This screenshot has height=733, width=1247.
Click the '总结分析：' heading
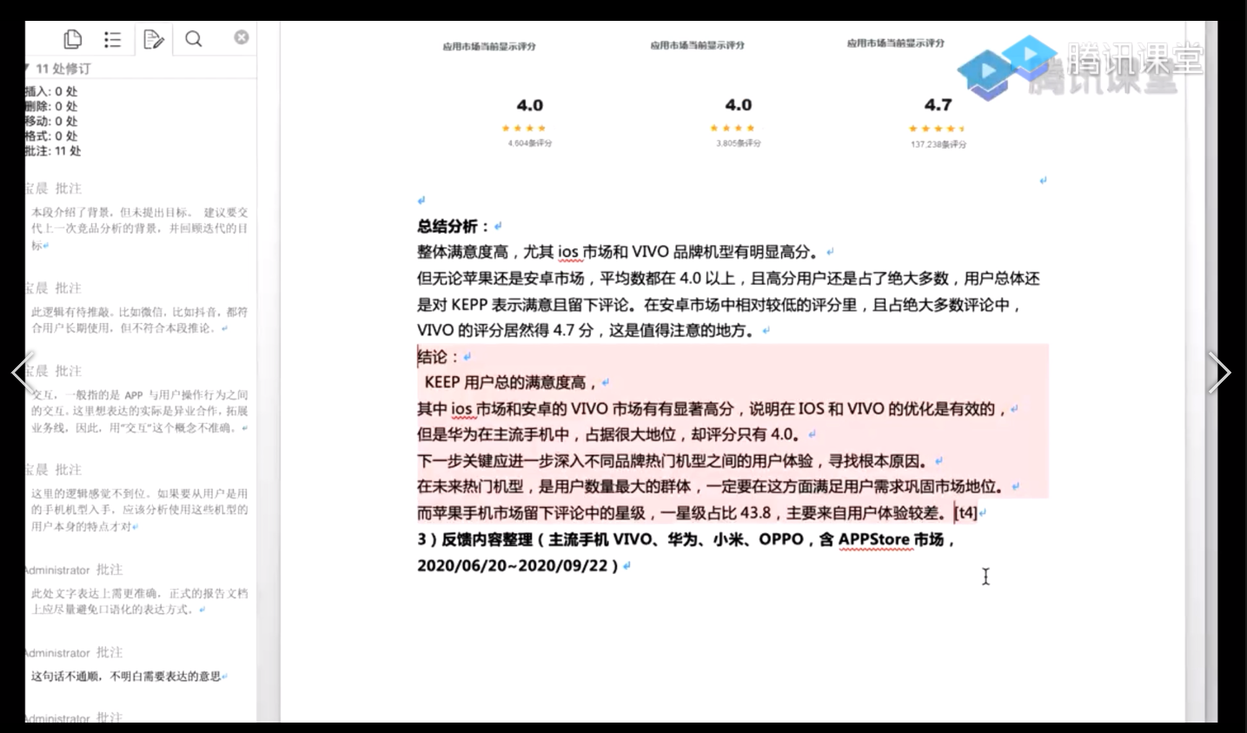coord(453,226)
